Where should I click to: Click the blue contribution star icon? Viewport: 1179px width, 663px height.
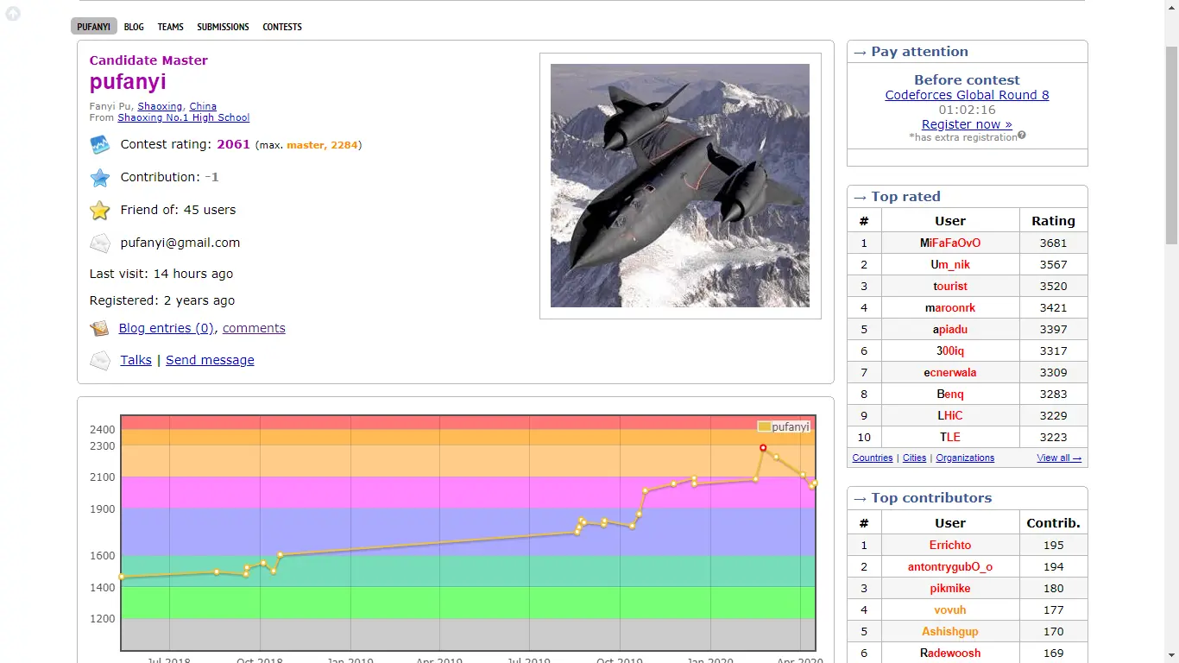point(100,178)
